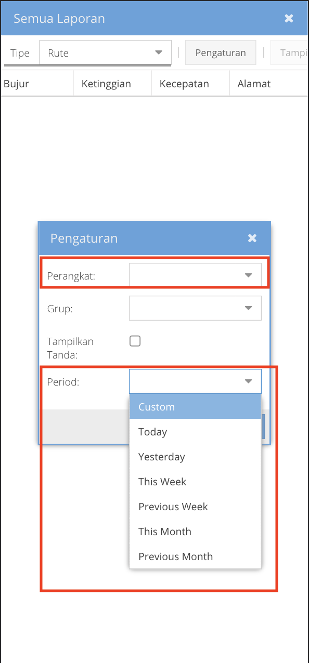Click the dropdown arrow on the Rute selector
The width and height of the screenshot is (309, 663).
(159, 52)
